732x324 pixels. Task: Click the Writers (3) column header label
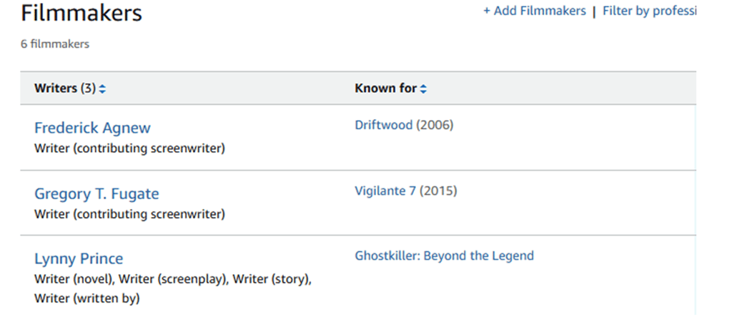click(x=64, y=89)
